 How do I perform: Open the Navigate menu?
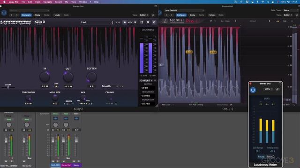47,2
